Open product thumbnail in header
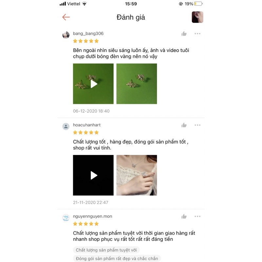 pyautogui.click(x=197, y=17)
